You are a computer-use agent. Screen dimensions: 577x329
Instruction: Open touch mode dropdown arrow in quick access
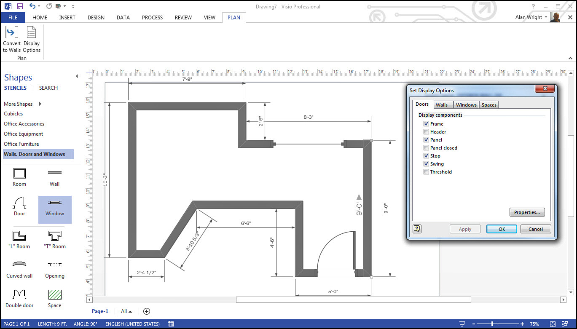[65, 7]
